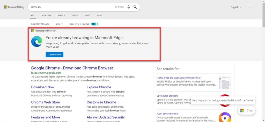Expand the google.com URL dropdown arrow

point(63,73)
